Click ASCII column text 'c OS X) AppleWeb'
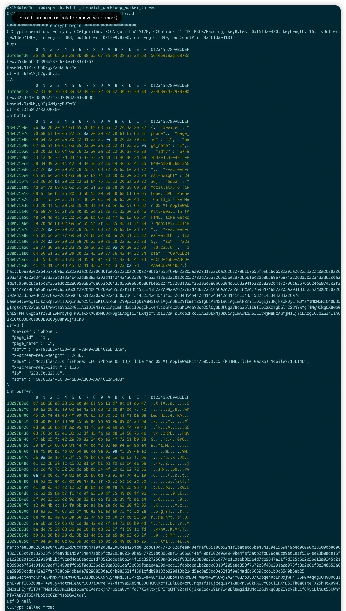Screen dimensions: 346x611 170,205
